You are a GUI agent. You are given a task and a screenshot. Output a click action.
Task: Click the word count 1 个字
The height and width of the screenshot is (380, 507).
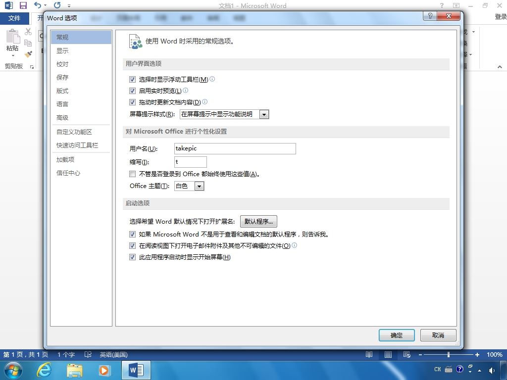coord(66,354)
